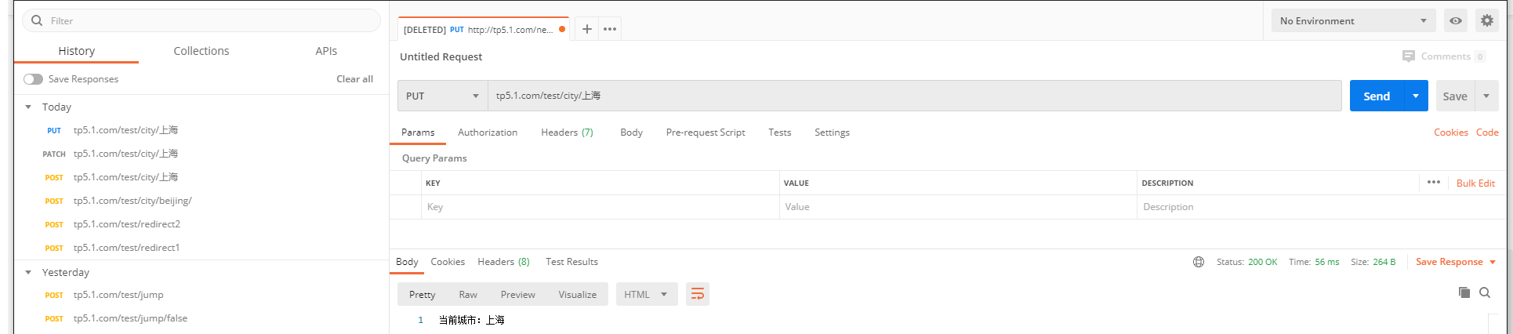Open the No Environment dropdown
1513x334 pixels.
[x=1353, y=21]
